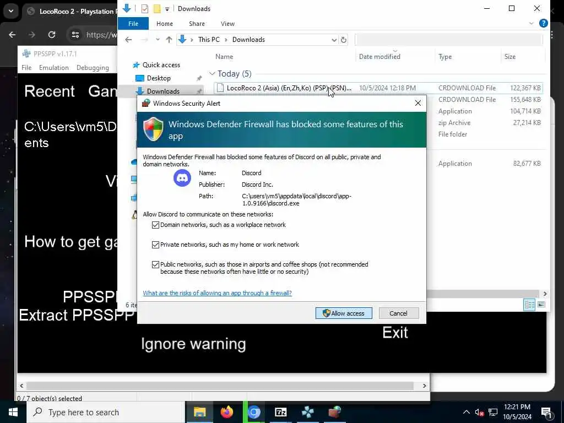Go back in Chrome browser

pyautogui.click(x=12, y=35)
